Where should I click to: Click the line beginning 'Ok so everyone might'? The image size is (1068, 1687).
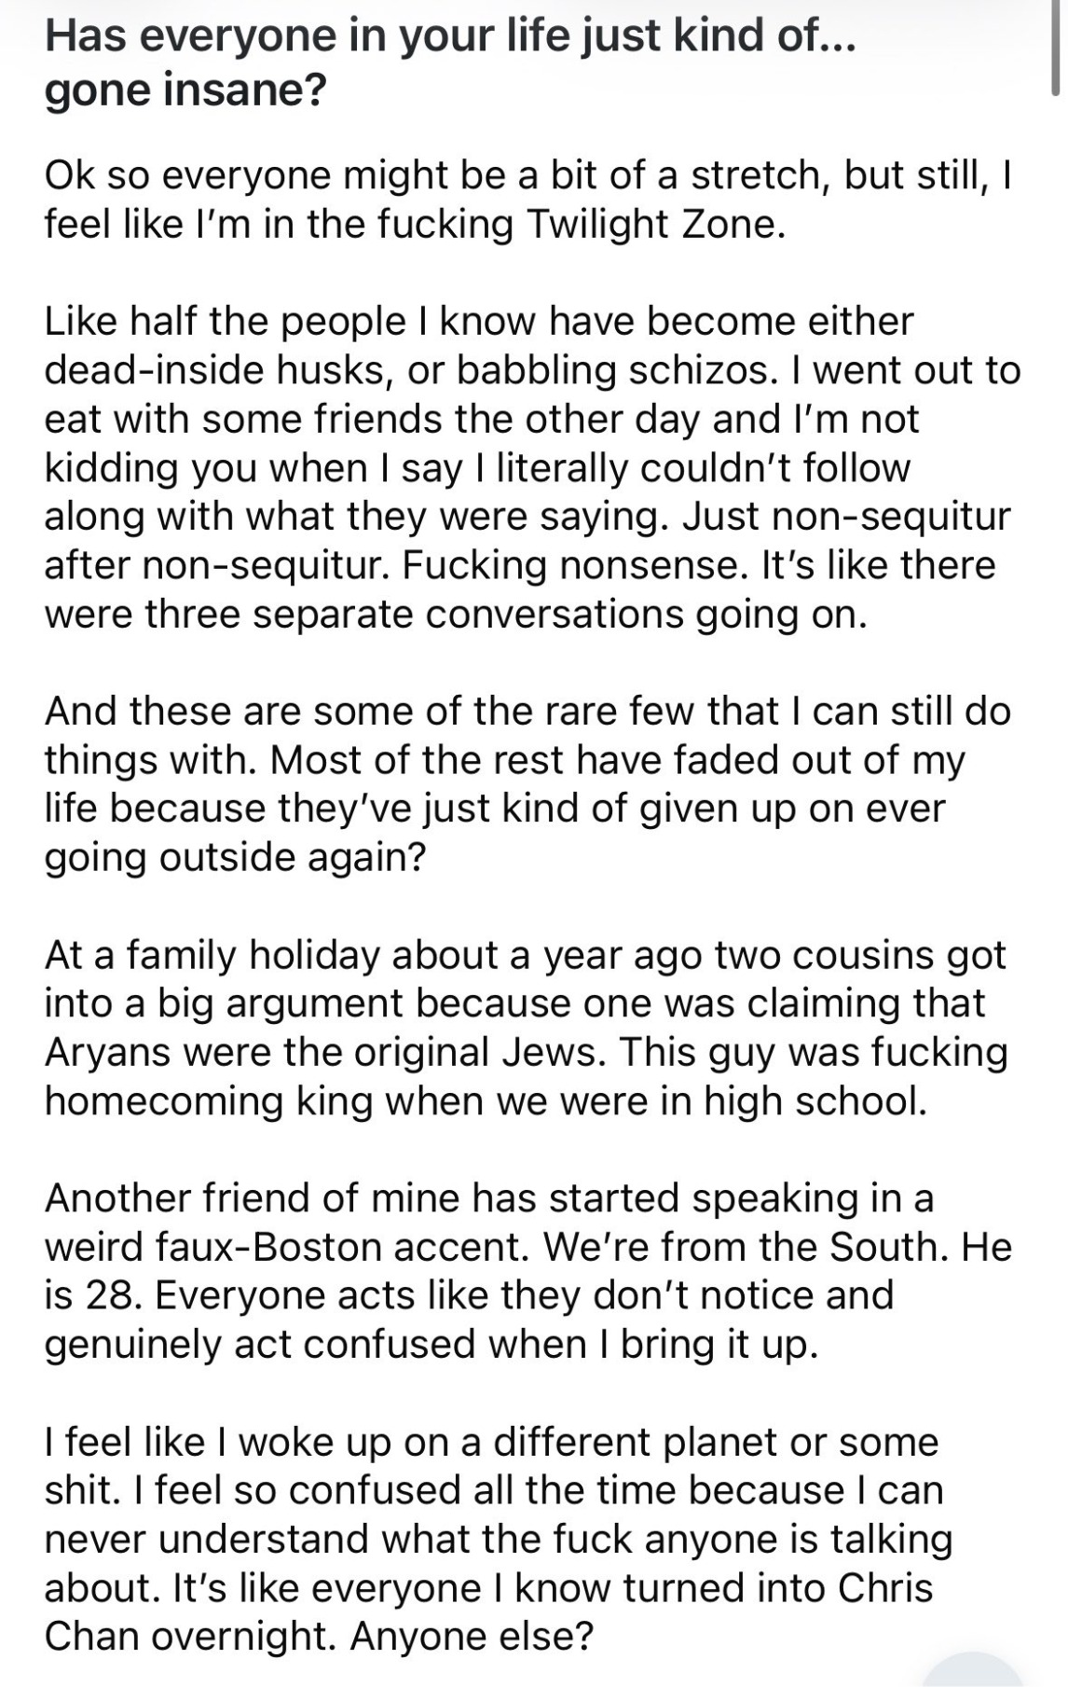tap(529, 176)
